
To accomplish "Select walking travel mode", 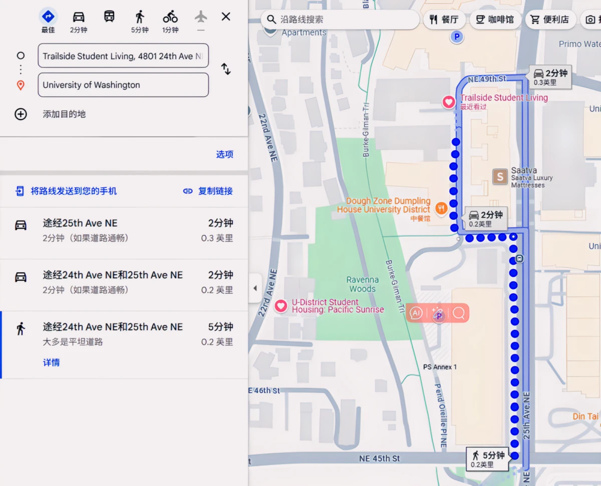I will point(140,17).
